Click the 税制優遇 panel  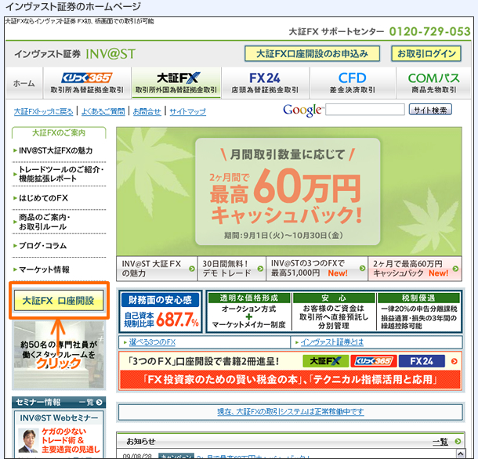[418, 312]
